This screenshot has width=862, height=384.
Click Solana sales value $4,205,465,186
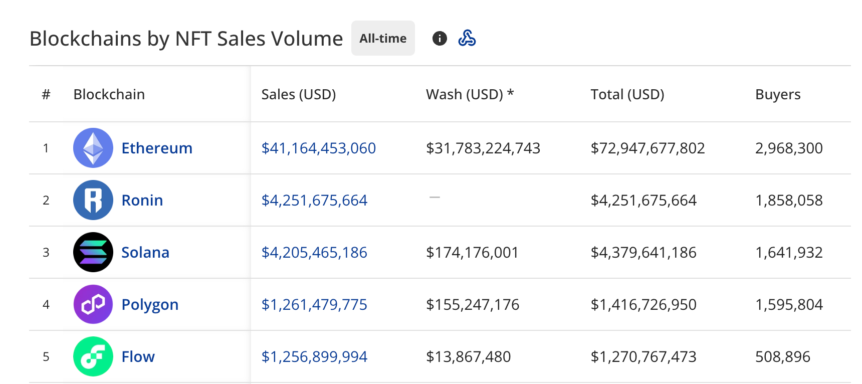click(314, 252)
